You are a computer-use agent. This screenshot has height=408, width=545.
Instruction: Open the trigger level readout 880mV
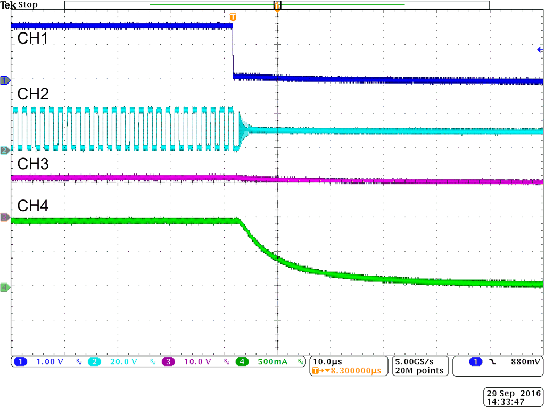(525, 362)
